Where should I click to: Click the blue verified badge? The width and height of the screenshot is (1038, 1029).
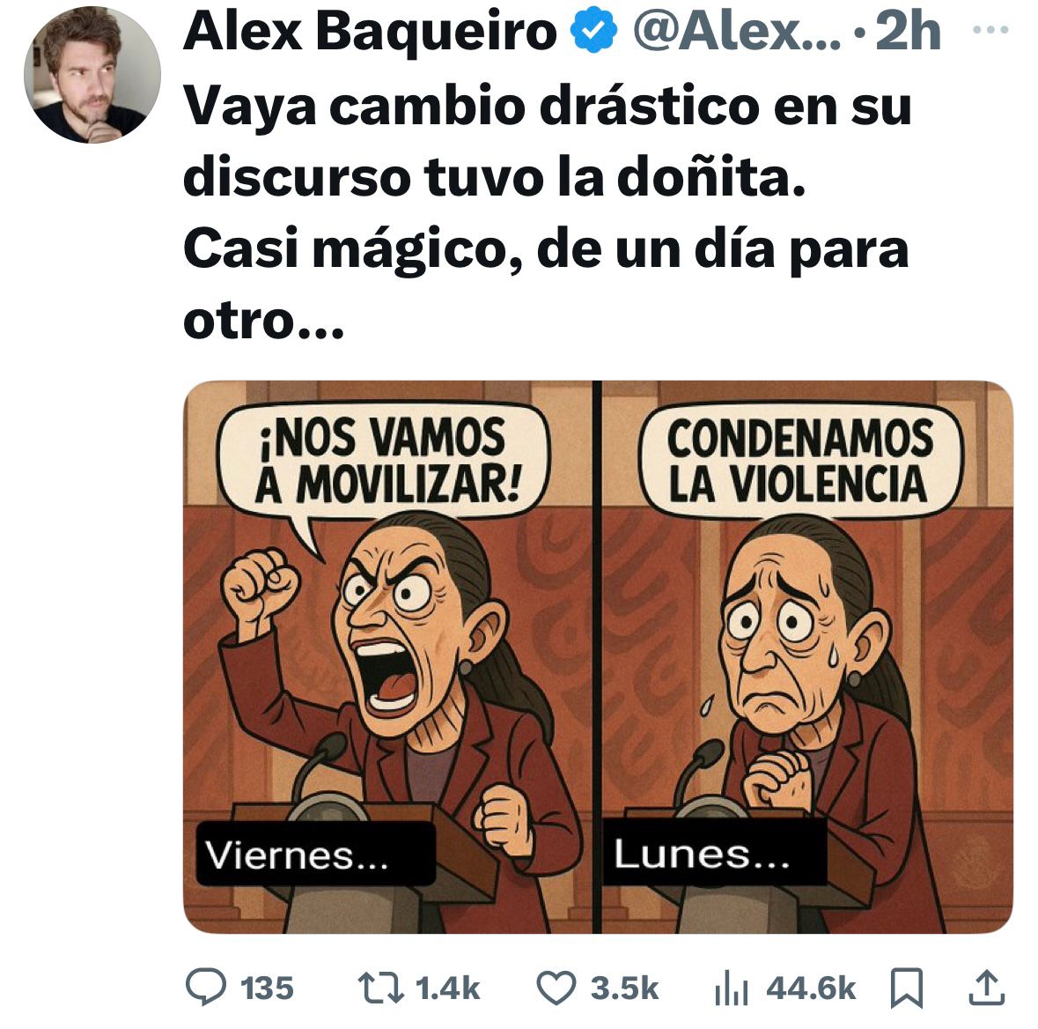pos(593,29)
